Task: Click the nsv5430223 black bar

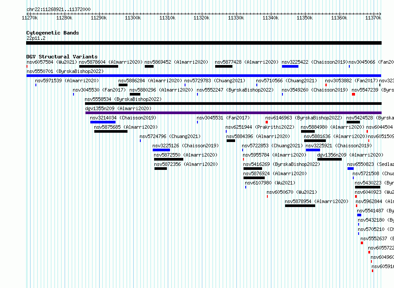Action: click(367, 187)
